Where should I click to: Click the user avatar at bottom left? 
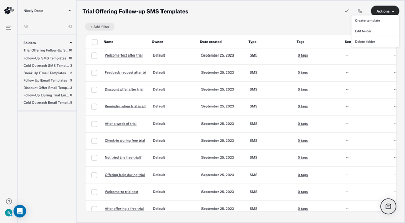(x=8, y=213)
